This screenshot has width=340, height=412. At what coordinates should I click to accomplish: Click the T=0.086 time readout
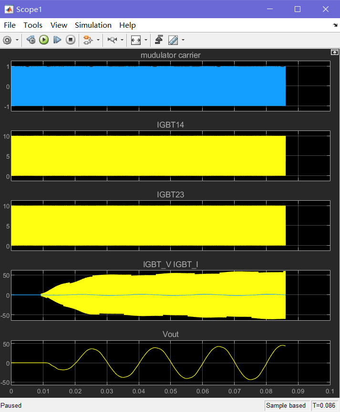pyautogui.click(x=324, y=405)
